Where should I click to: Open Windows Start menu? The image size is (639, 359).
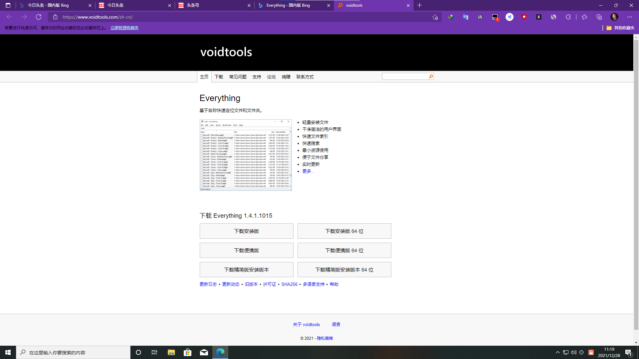pos(8,352)
